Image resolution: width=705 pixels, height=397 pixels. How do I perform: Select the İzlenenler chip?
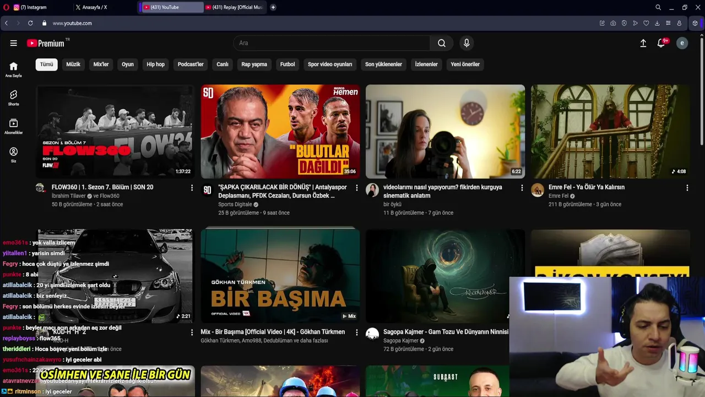click(426, 64)
